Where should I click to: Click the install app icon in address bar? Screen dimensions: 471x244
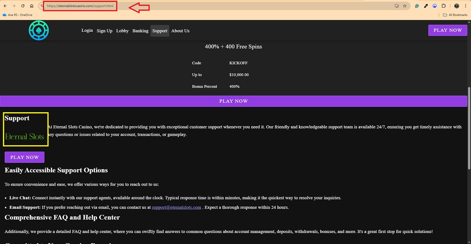397,6
